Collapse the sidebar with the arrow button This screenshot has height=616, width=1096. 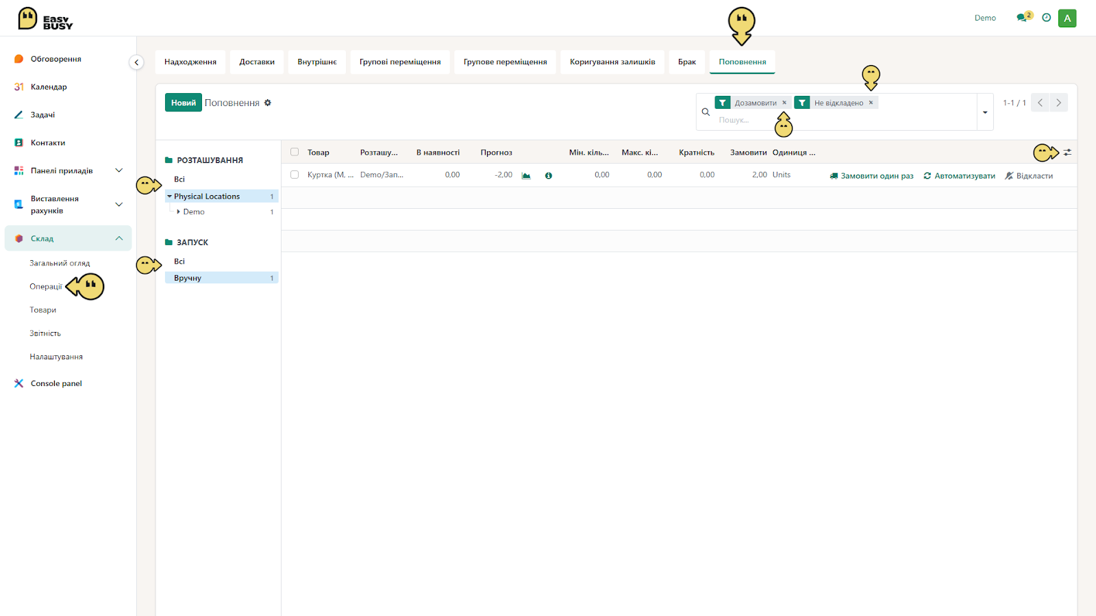click(136, 62)
